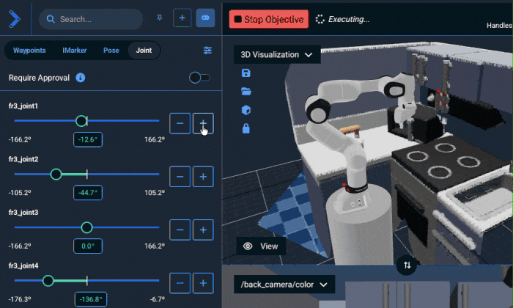Click the MoveIt Pro chevron logo
The width and height of the screenshot is (513, 308).
(14, 18)
